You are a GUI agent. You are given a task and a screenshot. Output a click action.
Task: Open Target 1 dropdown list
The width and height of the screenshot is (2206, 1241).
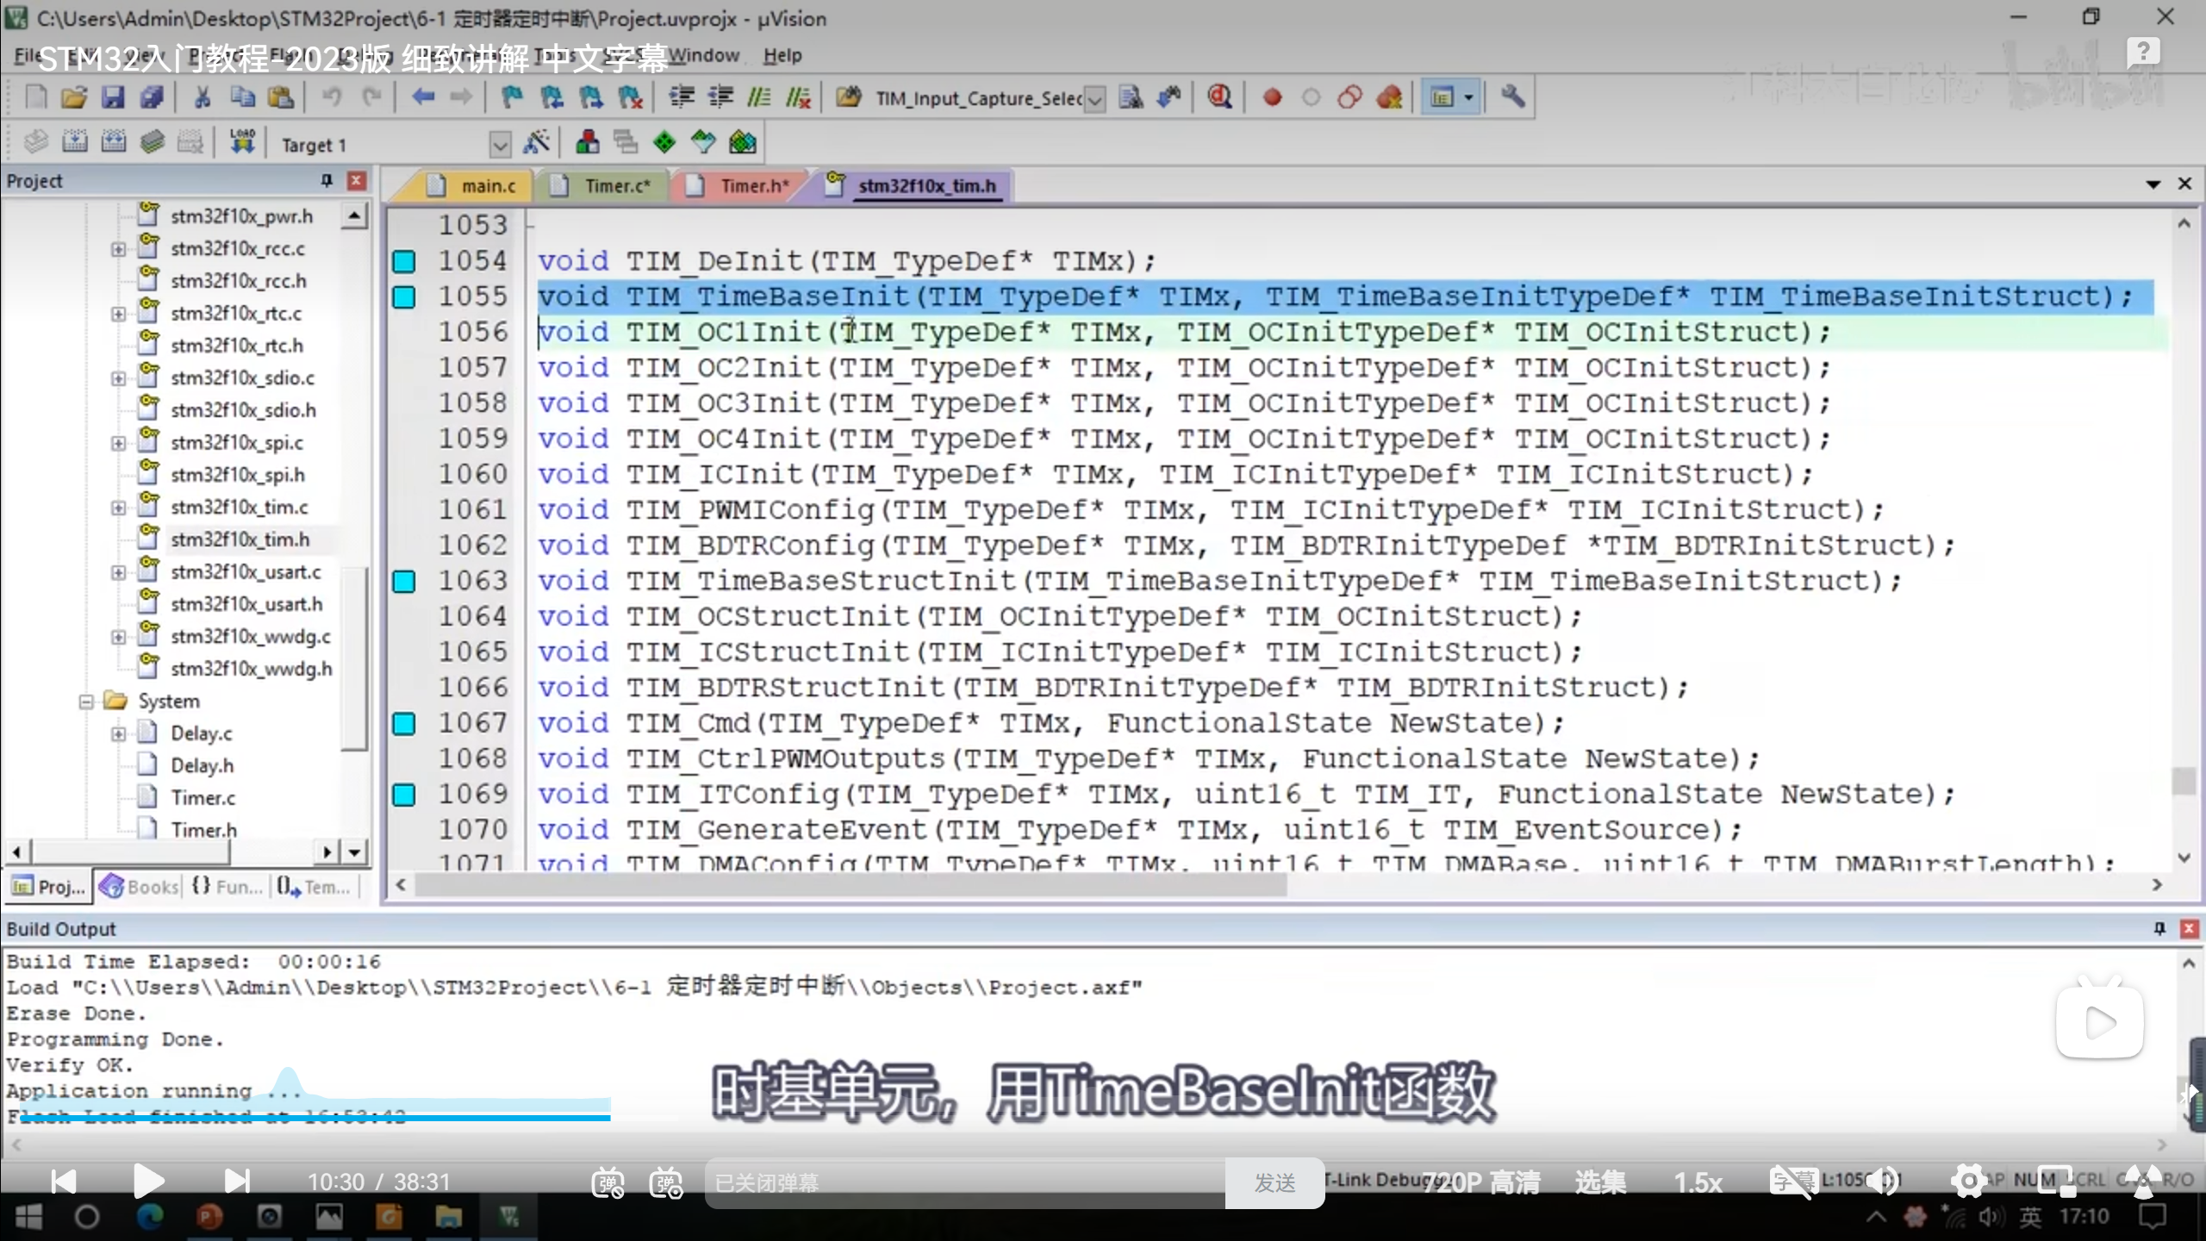(x=500, y=145)
